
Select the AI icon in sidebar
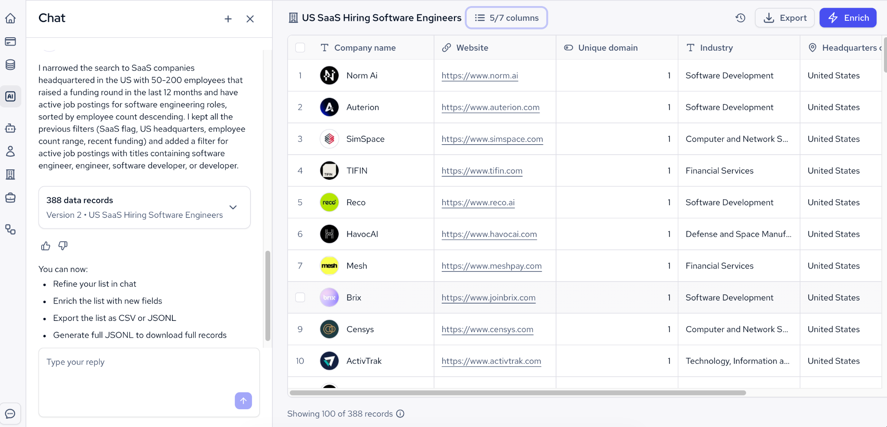[x=10, y=96]
